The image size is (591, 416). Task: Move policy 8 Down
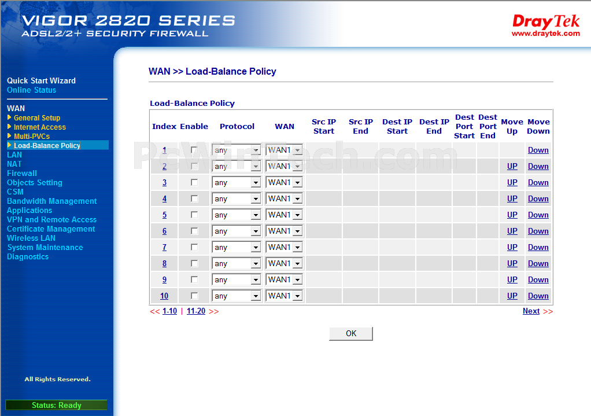pos(538,264)
